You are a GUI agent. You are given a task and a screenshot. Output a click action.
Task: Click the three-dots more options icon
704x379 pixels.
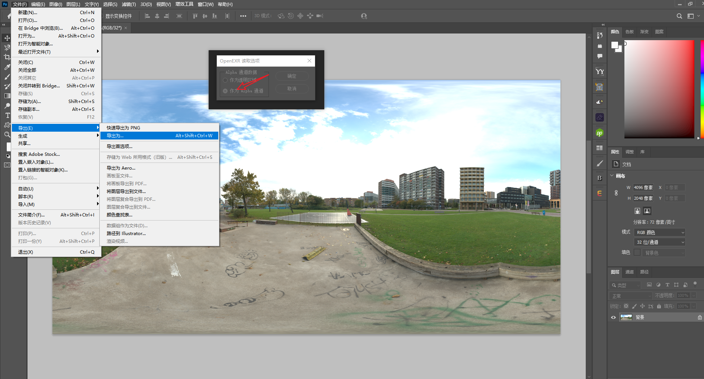[243, 16]
